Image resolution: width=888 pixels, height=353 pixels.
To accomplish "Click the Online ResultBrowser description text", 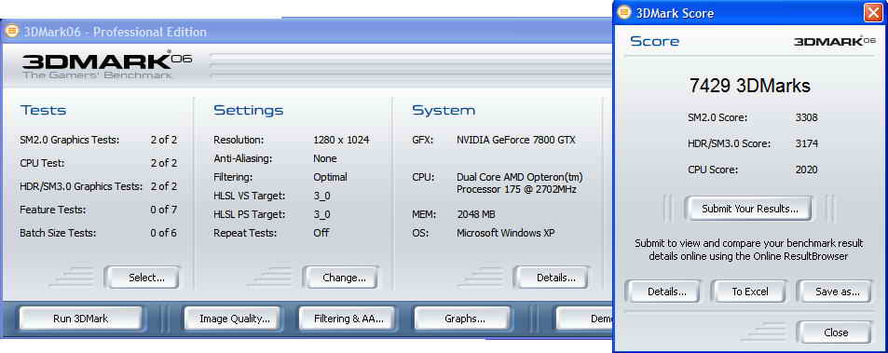I will tap(748, 250).
